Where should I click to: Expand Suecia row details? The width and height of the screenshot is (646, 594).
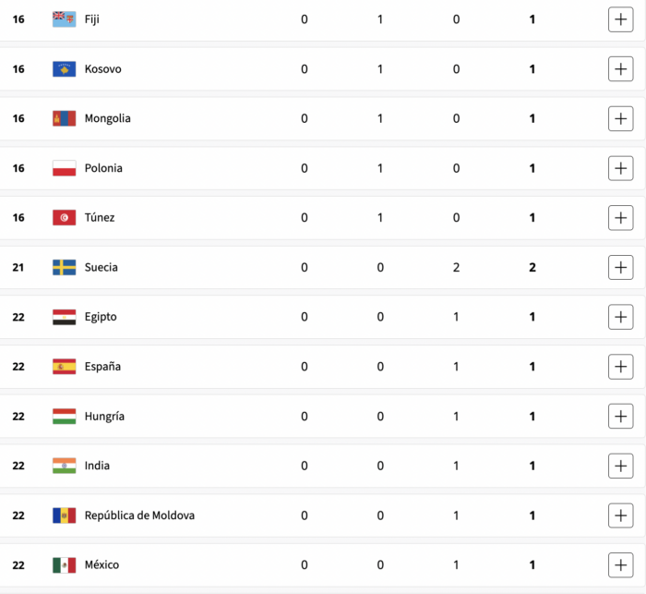(620, 267)
